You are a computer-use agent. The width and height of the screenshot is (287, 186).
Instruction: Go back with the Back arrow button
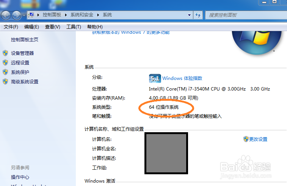(x=6, y=15)
